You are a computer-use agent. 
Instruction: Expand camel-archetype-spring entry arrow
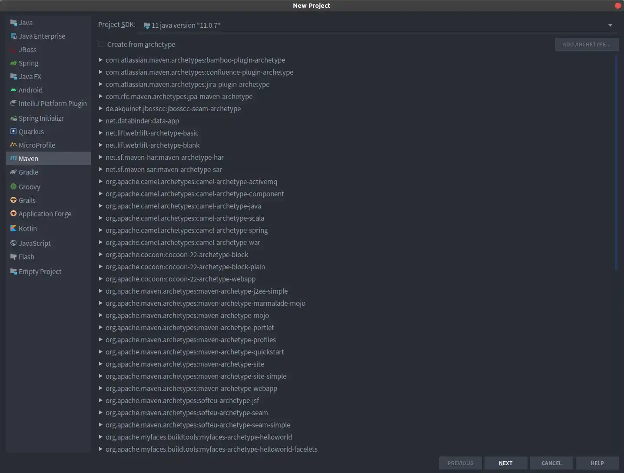point(101,230)
